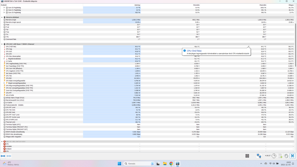This screenshot has height=167, width=297.
Task: Open sensor settings gear icon
Action: point(286,156)
